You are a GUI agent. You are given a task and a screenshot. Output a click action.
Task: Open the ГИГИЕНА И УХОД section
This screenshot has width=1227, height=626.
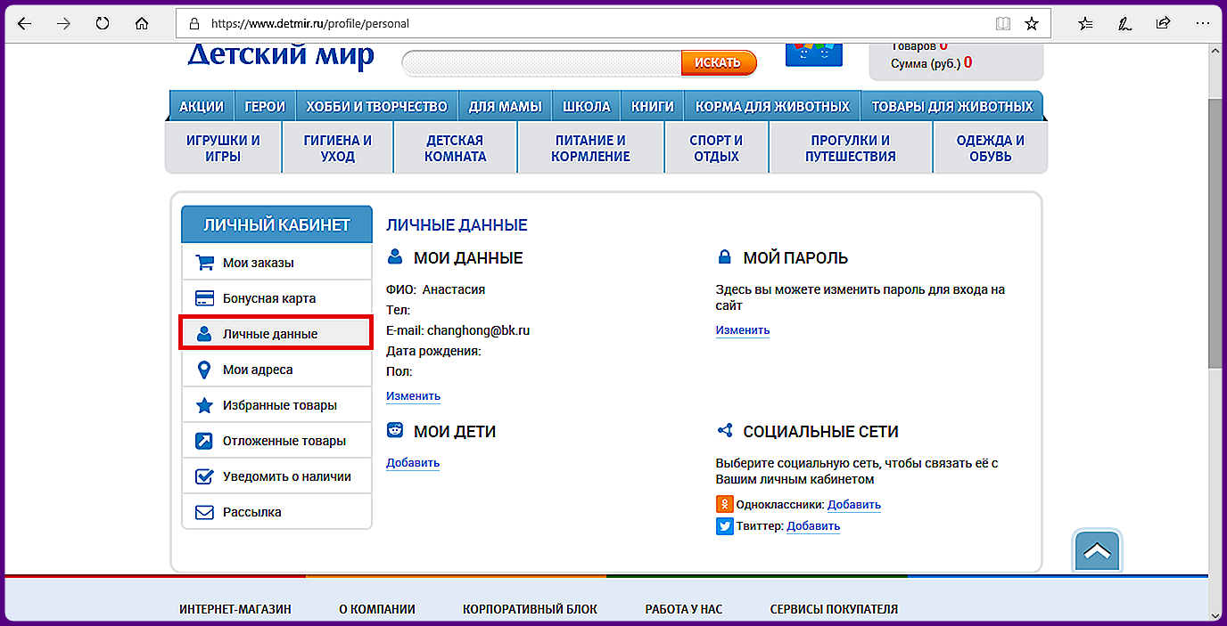[x=338, y=148]
